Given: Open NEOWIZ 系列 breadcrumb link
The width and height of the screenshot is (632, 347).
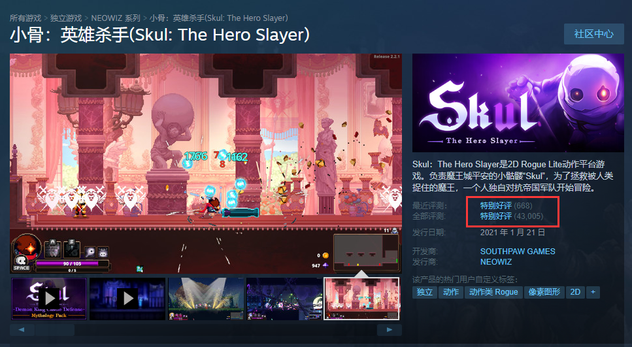Looking at the screenshot, I should [x=116, y=18].
